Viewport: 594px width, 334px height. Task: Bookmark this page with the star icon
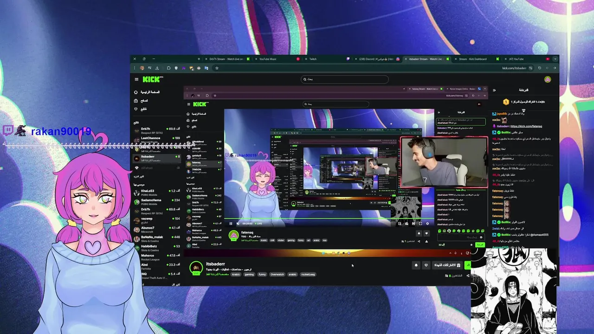217,68
